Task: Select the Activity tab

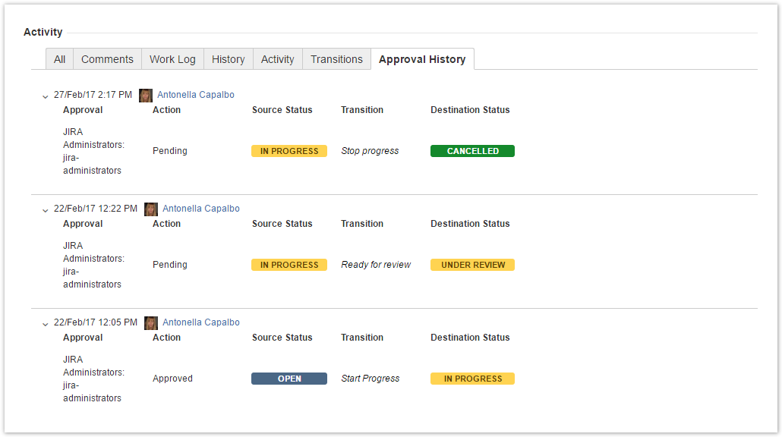Action: tap(277, 59)
